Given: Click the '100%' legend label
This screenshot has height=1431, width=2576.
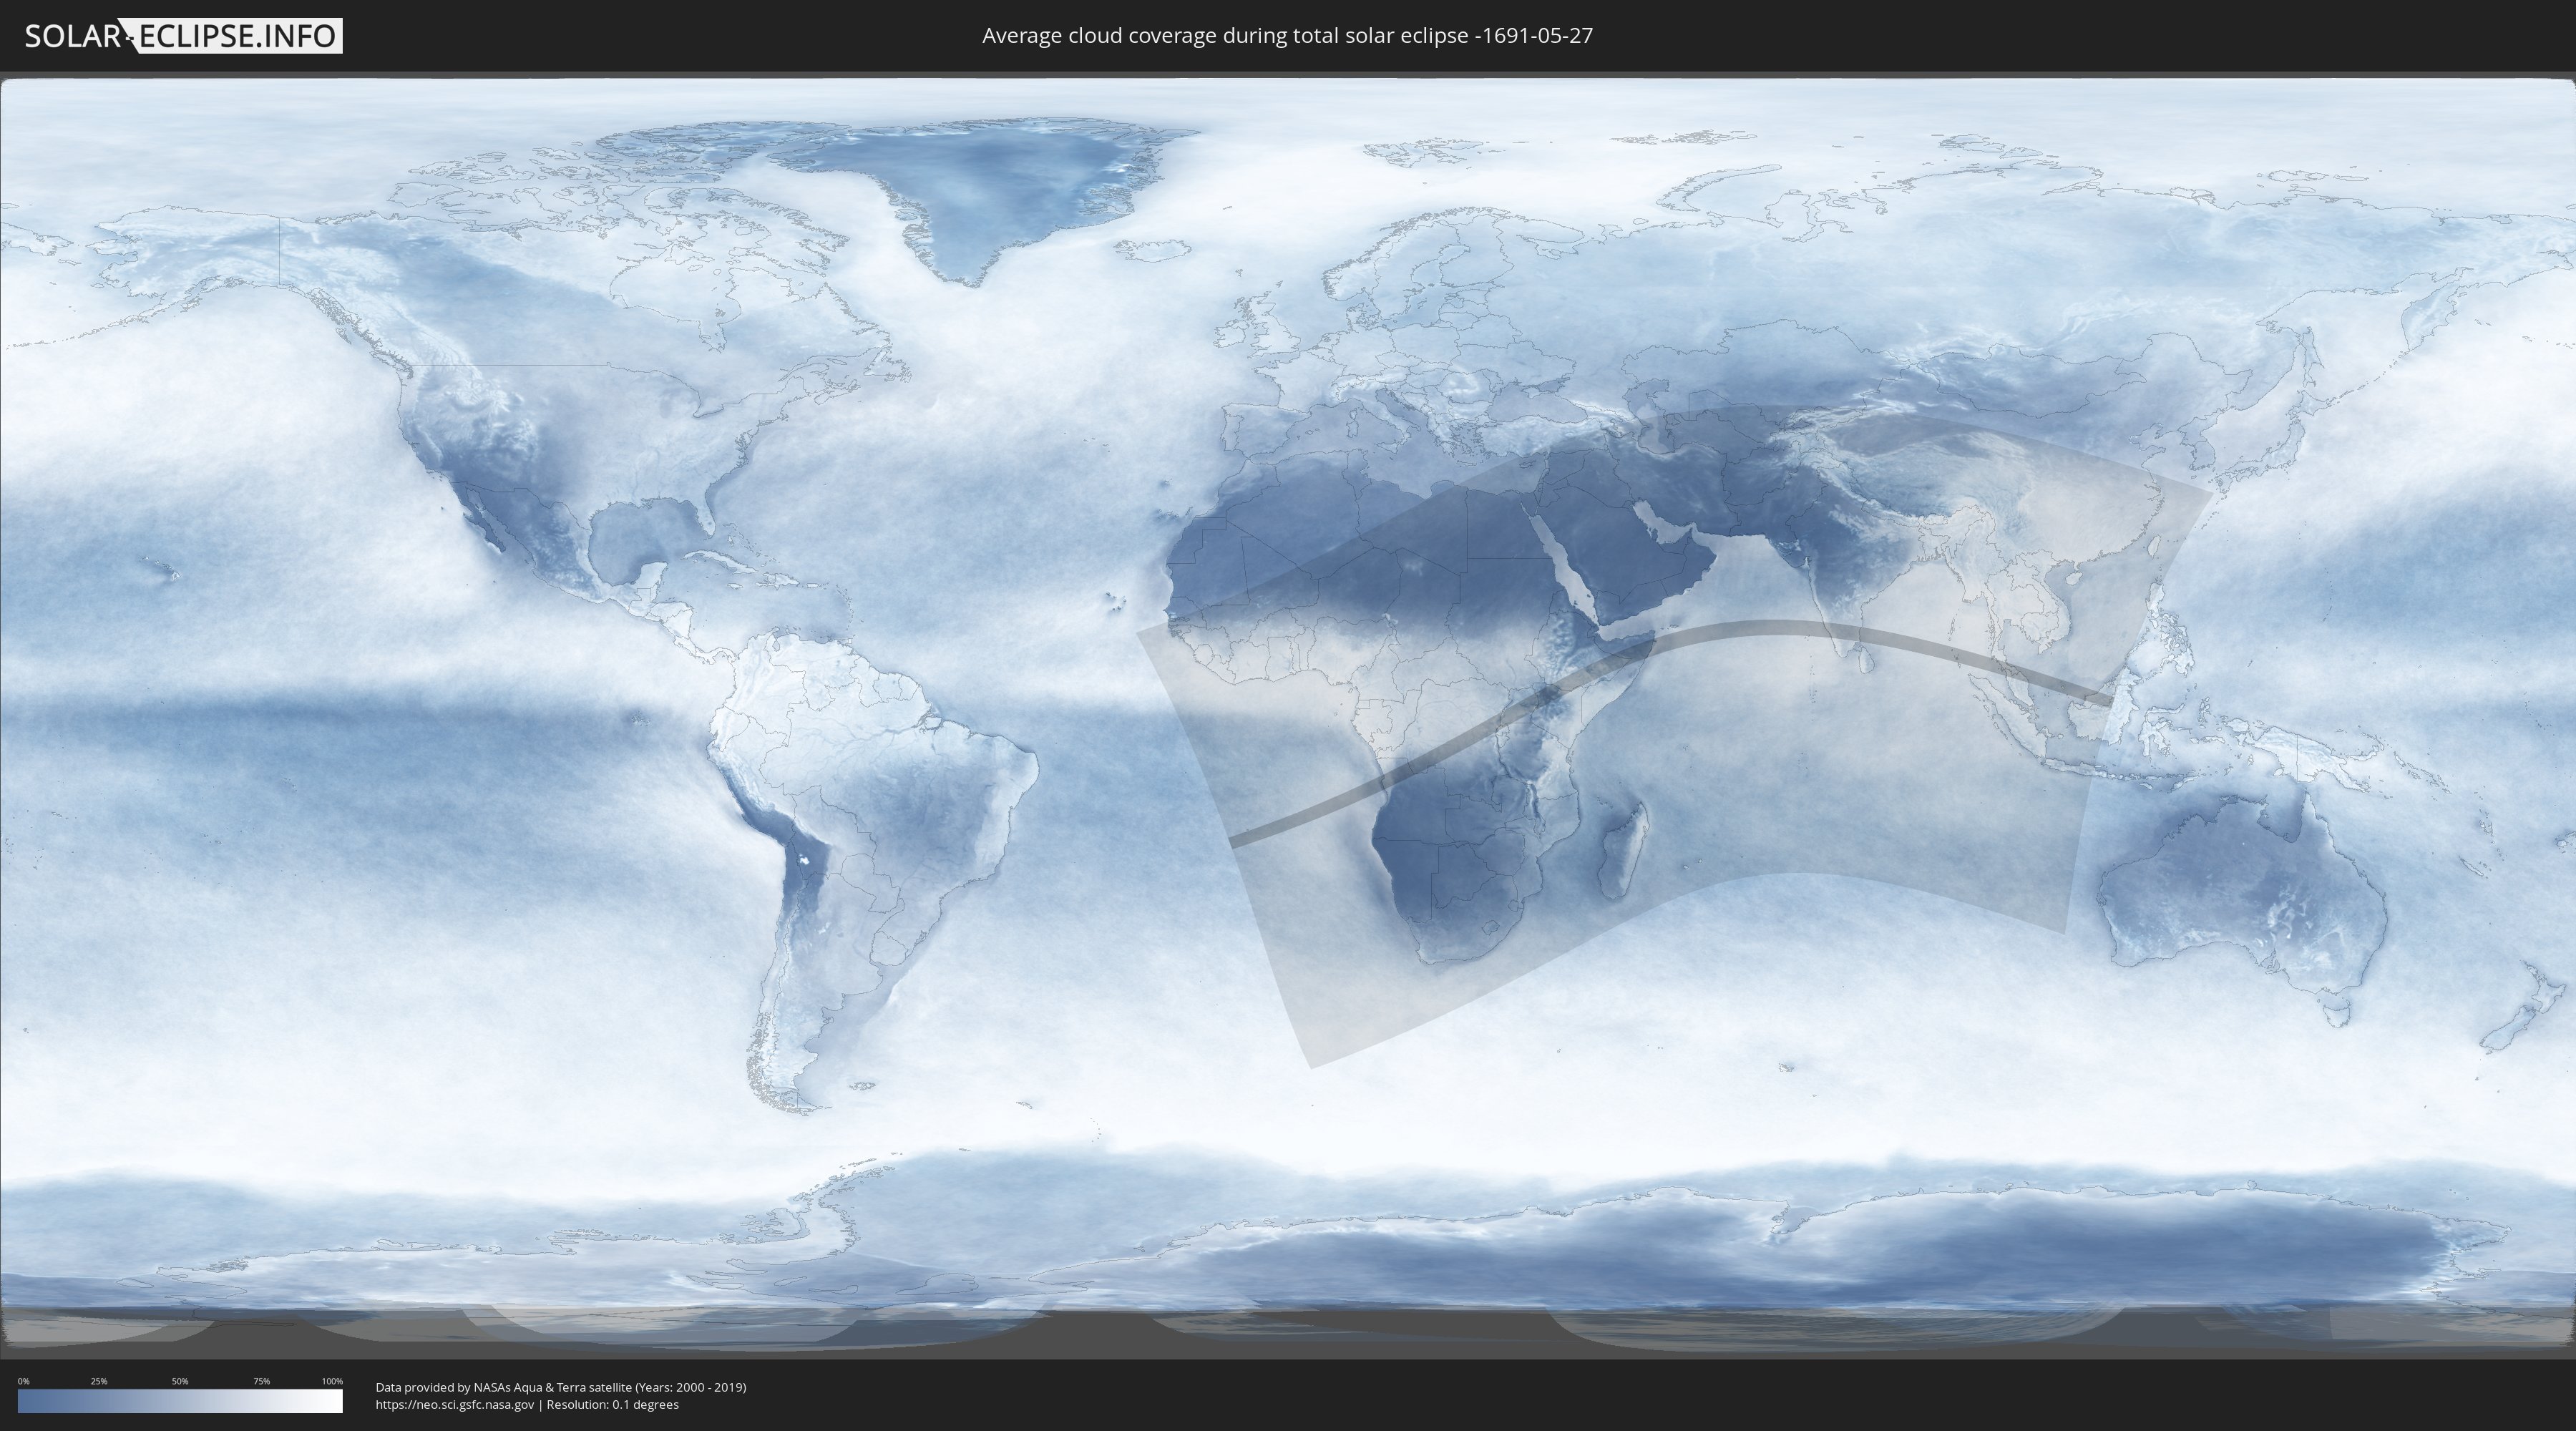Looking at the screenshot, I should pos(332,1381).
